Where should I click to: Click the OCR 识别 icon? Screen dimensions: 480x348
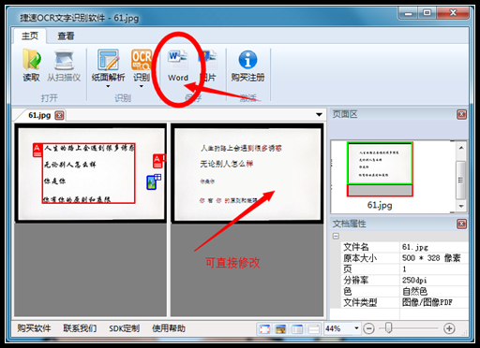142,60
